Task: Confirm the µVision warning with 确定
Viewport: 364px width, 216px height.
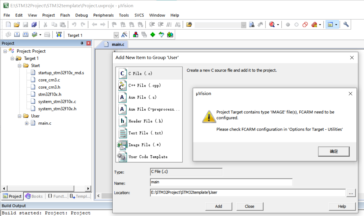Action: pos(334,151)
